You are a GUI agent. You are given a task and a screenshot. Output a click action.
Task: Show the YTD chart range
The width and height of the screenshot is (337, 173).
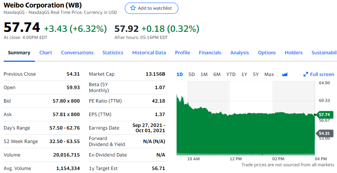point(231,74)
